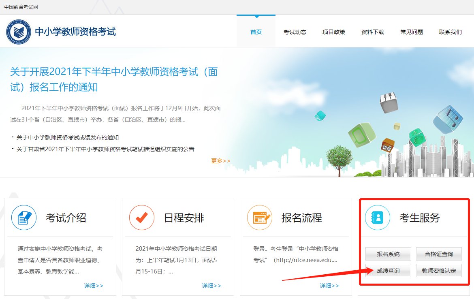Click the orange 更多>> link
The width and height of the screenshot is (474, 299).
pos(220,161)
